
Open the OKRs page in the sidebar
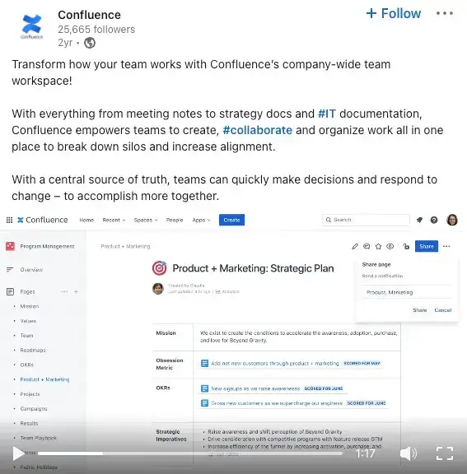pyautogui.click(x=27, y=365)
